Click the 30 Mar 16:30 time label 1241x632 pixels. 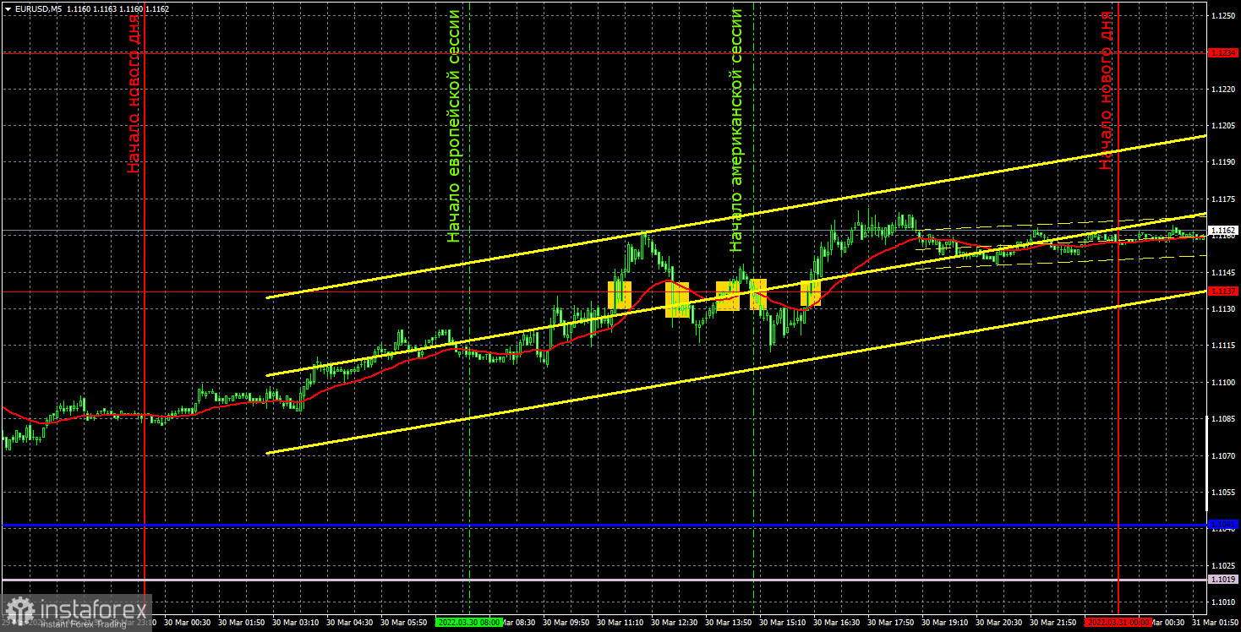(836, 622)
